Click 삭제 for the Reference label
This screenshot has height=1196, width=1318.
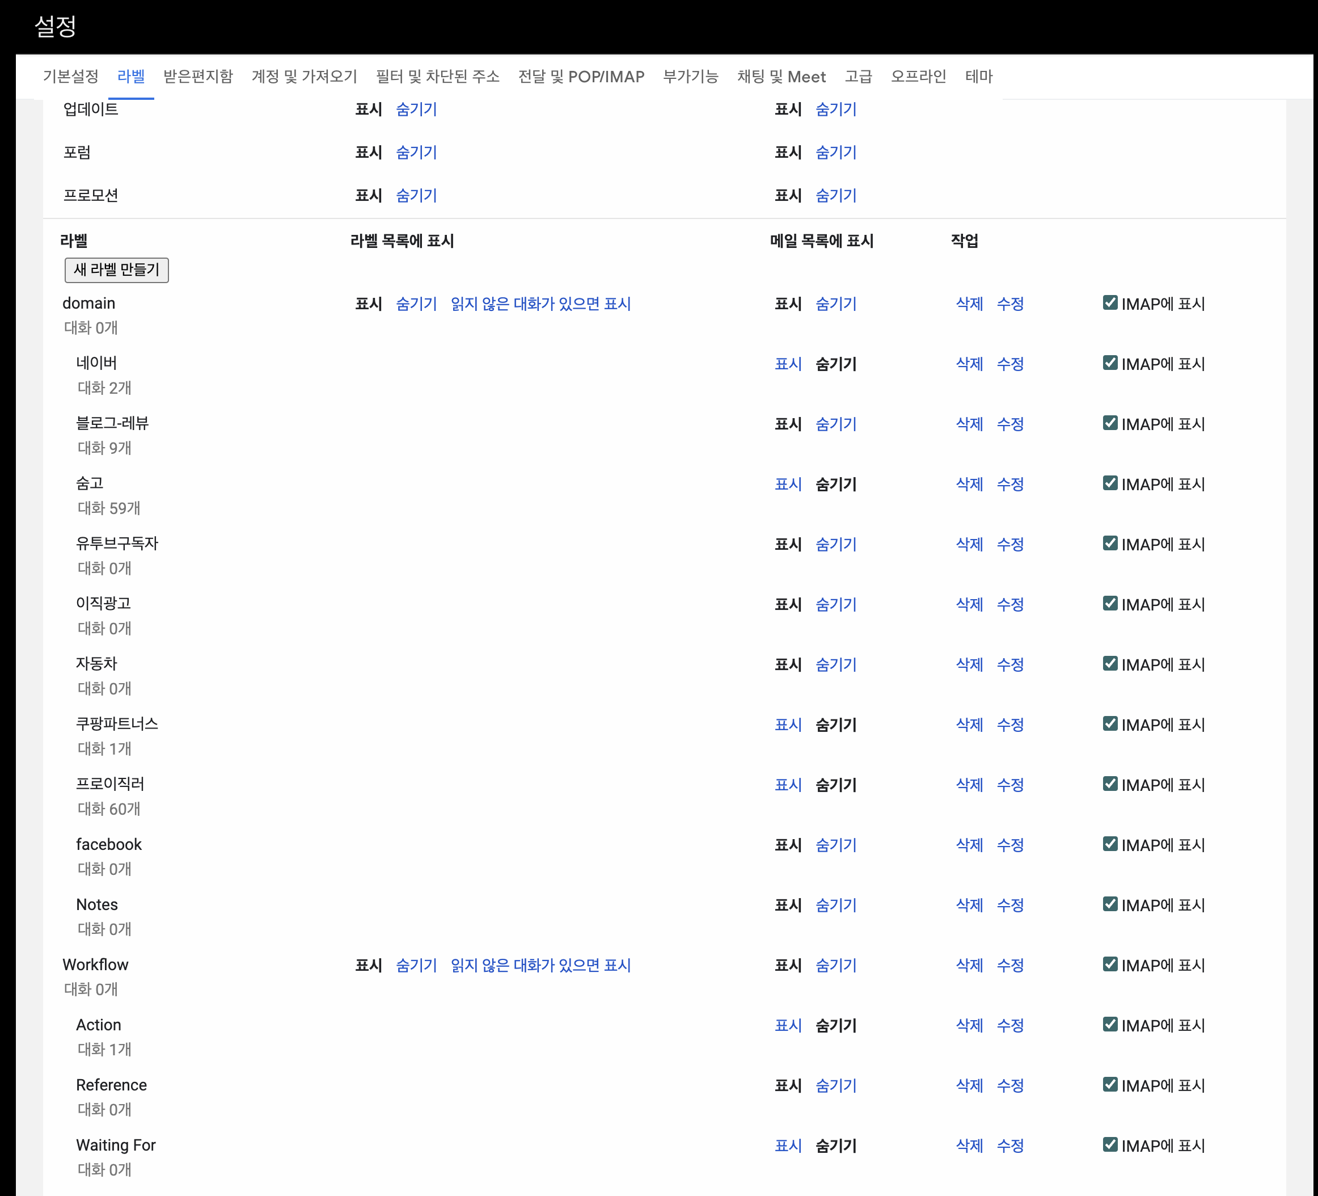(969, 1085)
